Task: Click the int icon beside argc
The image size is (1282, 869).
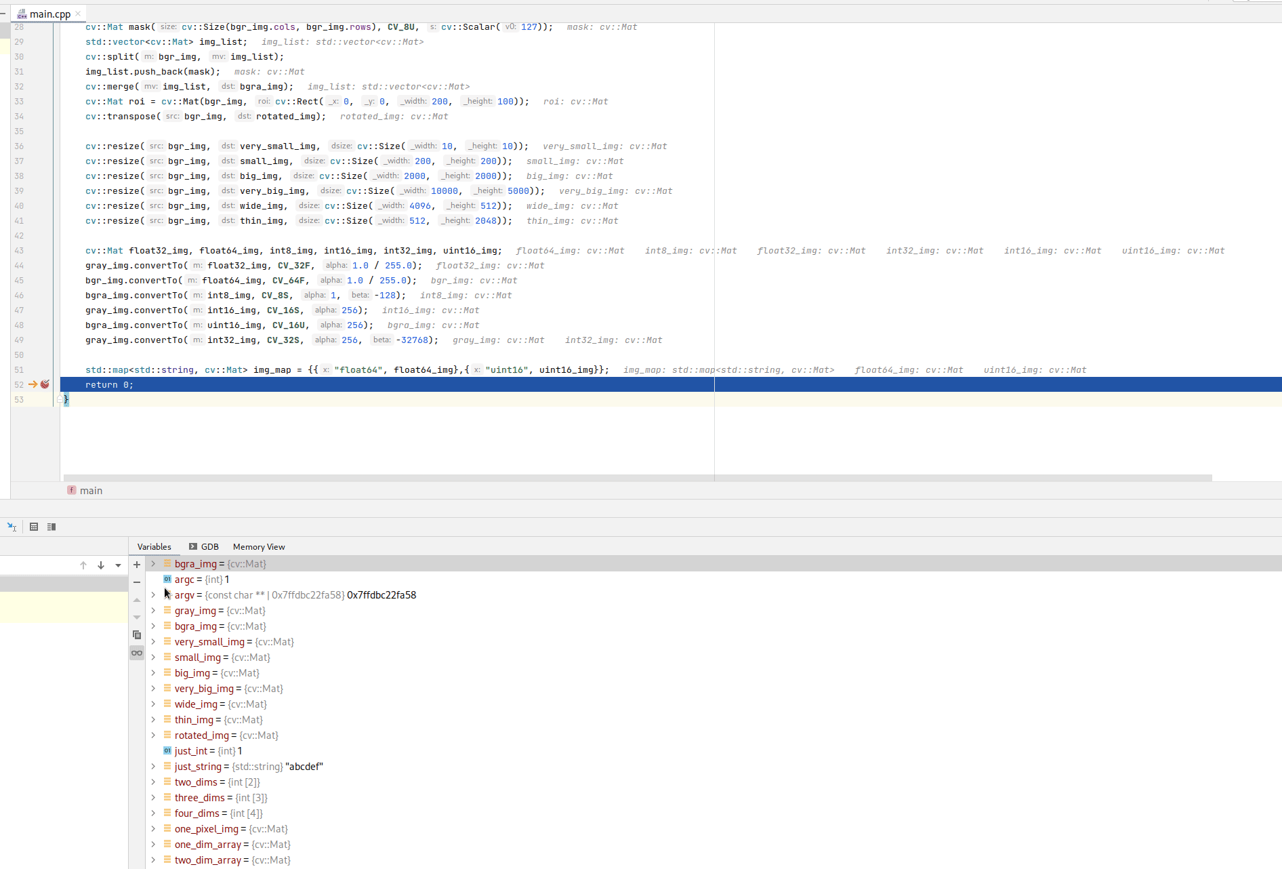Action: [167, 579]
